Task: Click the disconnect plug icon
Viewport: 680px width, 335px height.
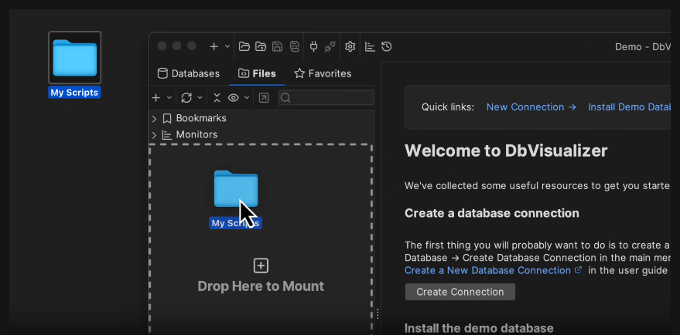Action: coord(330,46)
